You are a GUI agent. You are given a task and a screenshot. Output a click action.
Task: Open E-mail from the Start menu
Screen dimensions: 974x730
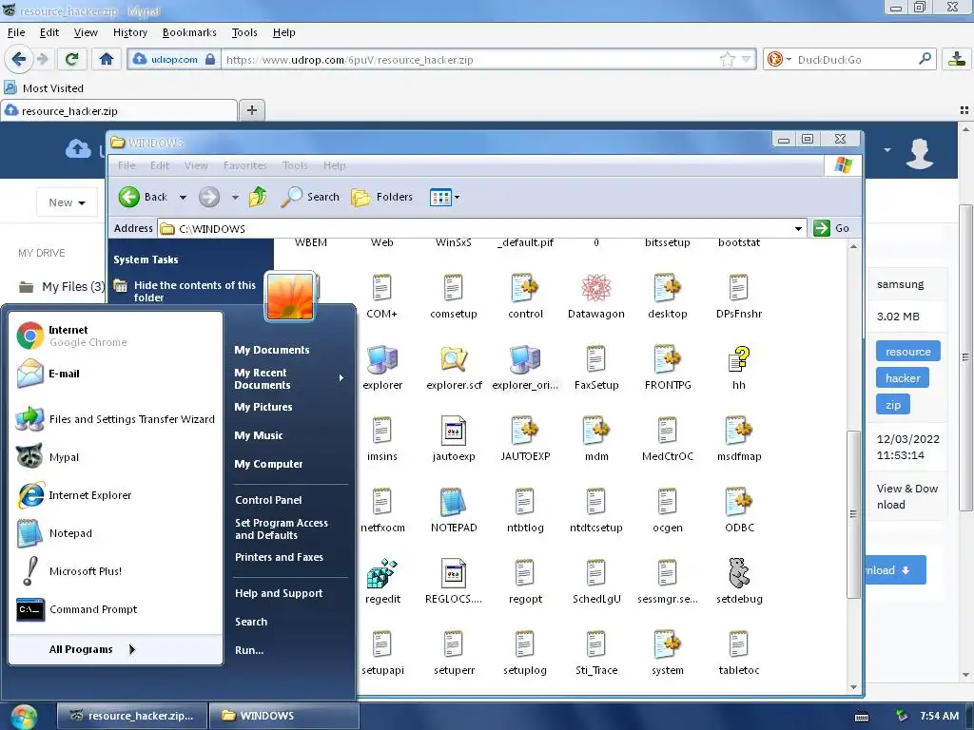tap(115, 373)
